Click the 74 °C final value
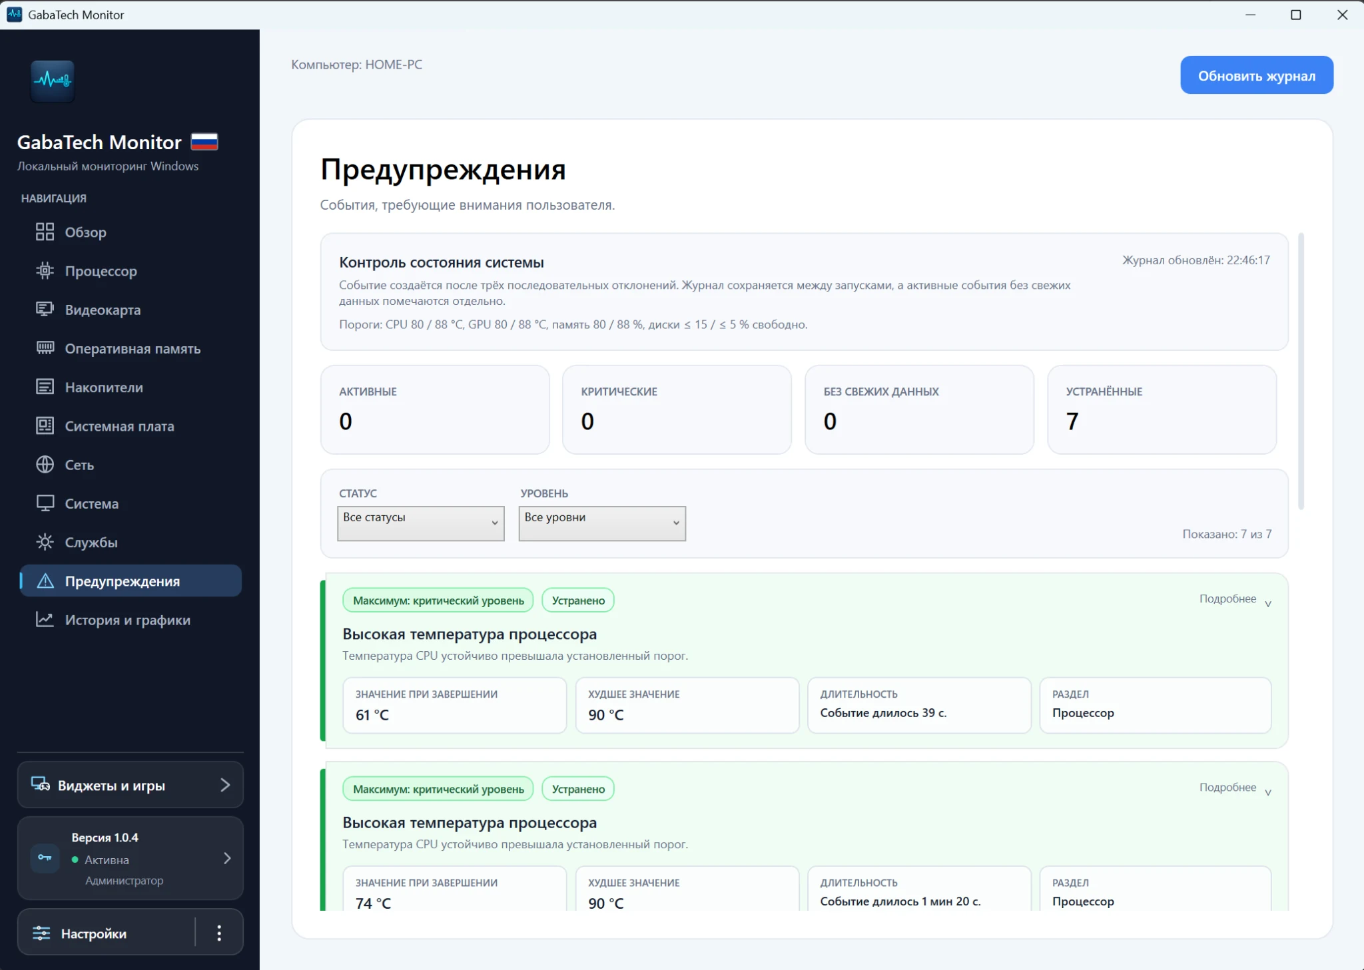Image resolution: width=1364 pixels, height=970 pixels. coord(373,903)
